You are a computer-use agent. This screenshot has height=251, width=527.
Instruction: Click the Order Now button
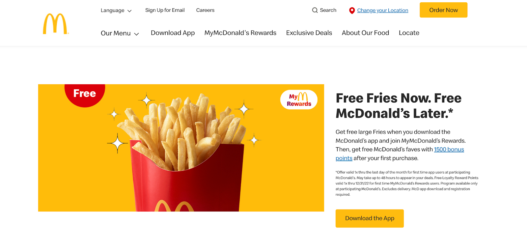click(x=443, y=10)
